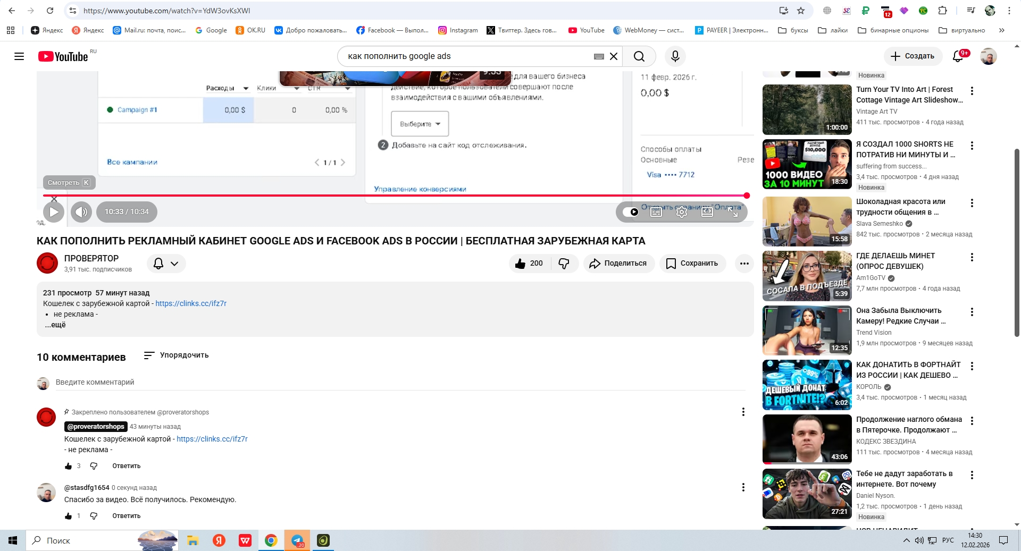Enter fullscreen mode in player
The width and height of the screenshot is (1021, 551).
[733, 212]
